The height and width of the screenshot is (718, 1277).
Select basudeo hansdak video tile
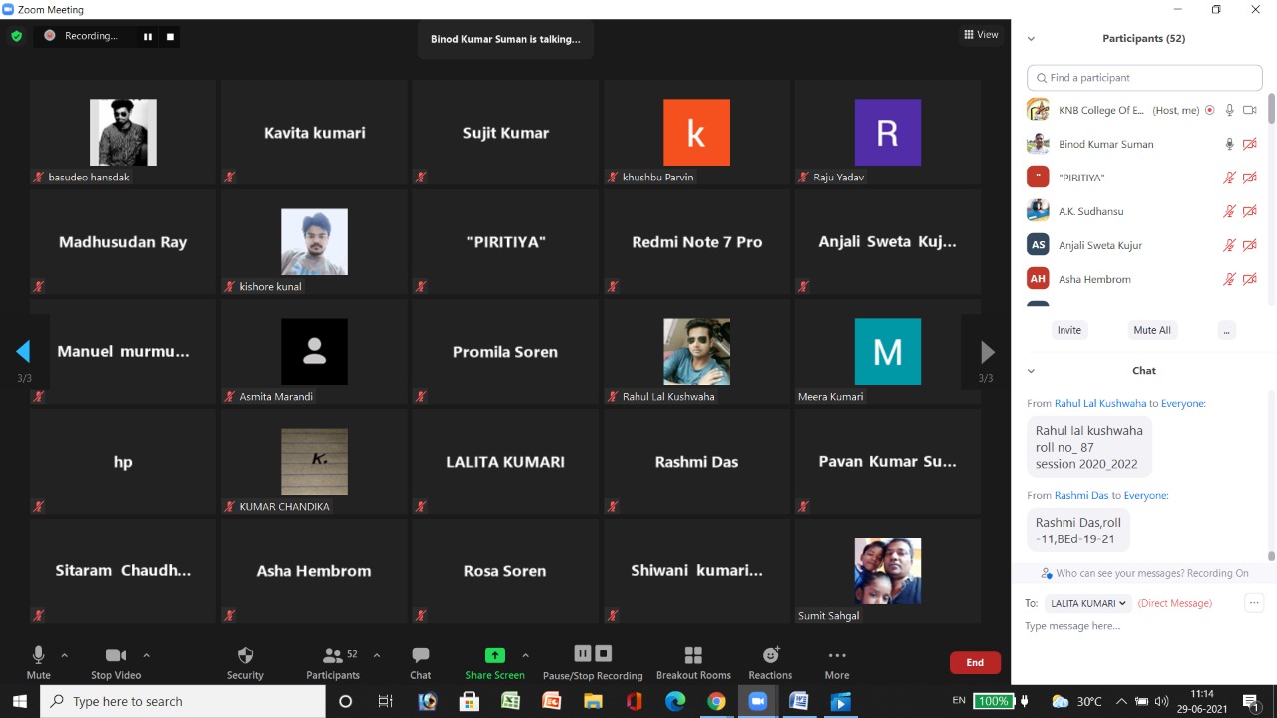pos(123,133)
